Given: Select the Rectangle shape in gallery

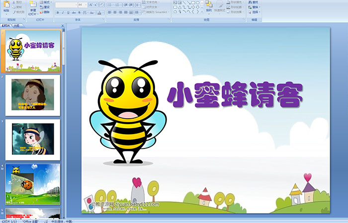Looking at the screenshot, I should (x=193, y=2).
